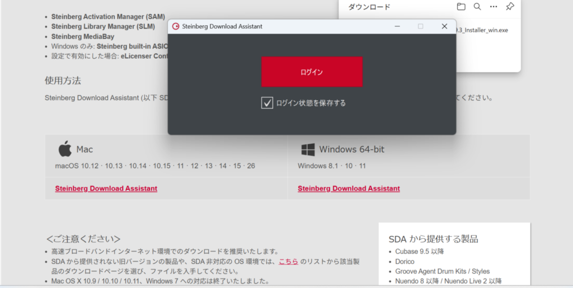Click the Steinberg Download Assistant title bar icon

(175, 26)
